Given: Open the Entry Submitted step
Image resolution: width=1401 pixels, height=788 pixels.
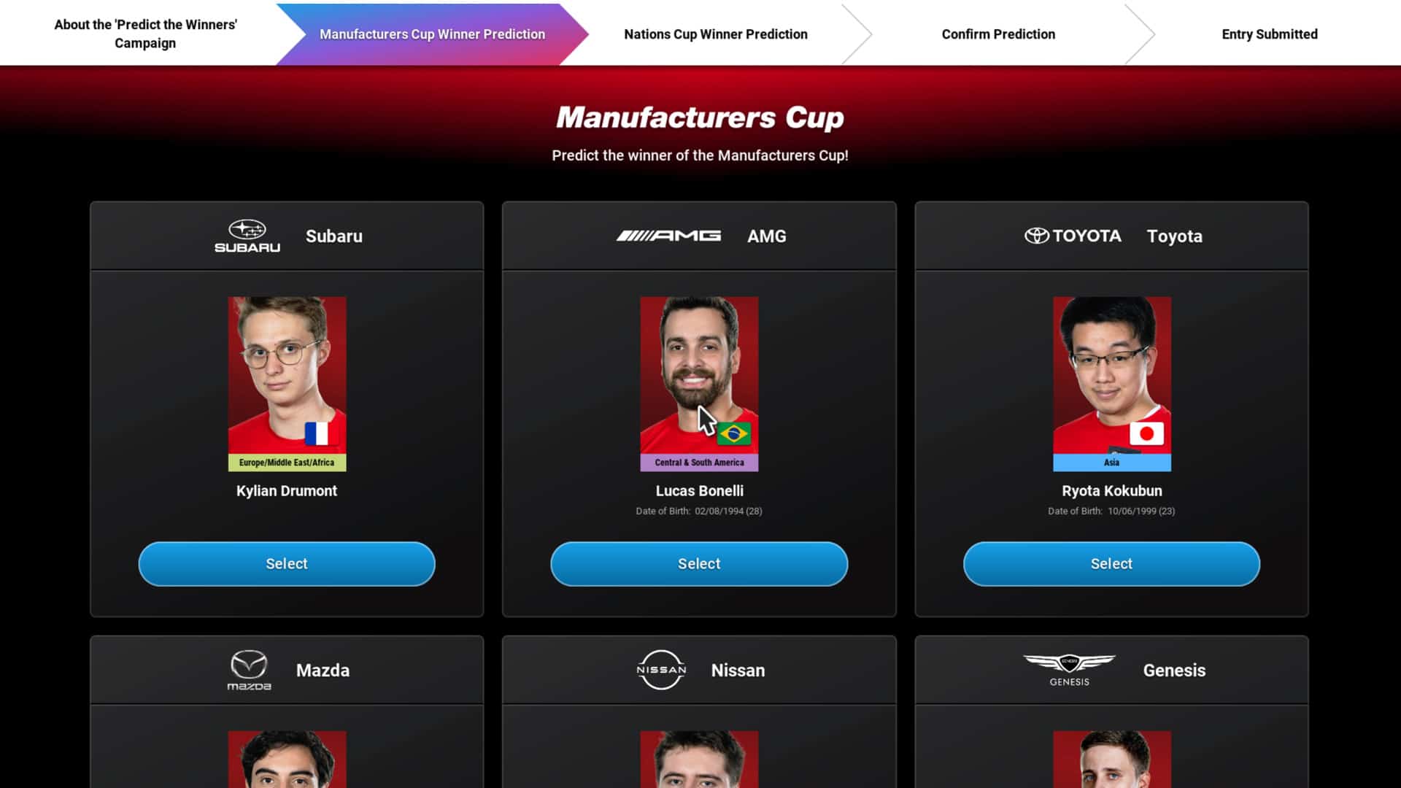Looking at the screenshot, I should click(1270, 34).
